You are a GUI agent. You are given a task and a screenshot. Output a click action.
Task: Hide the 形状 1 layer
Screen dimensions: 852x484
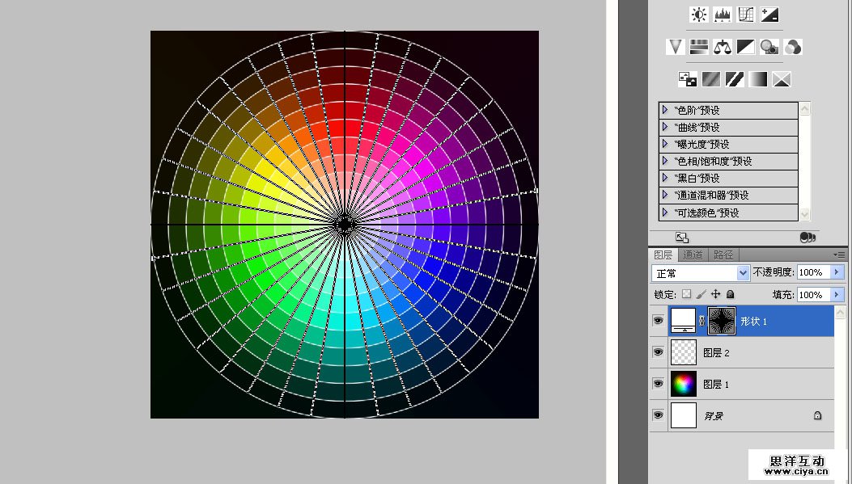coord(658,321)
